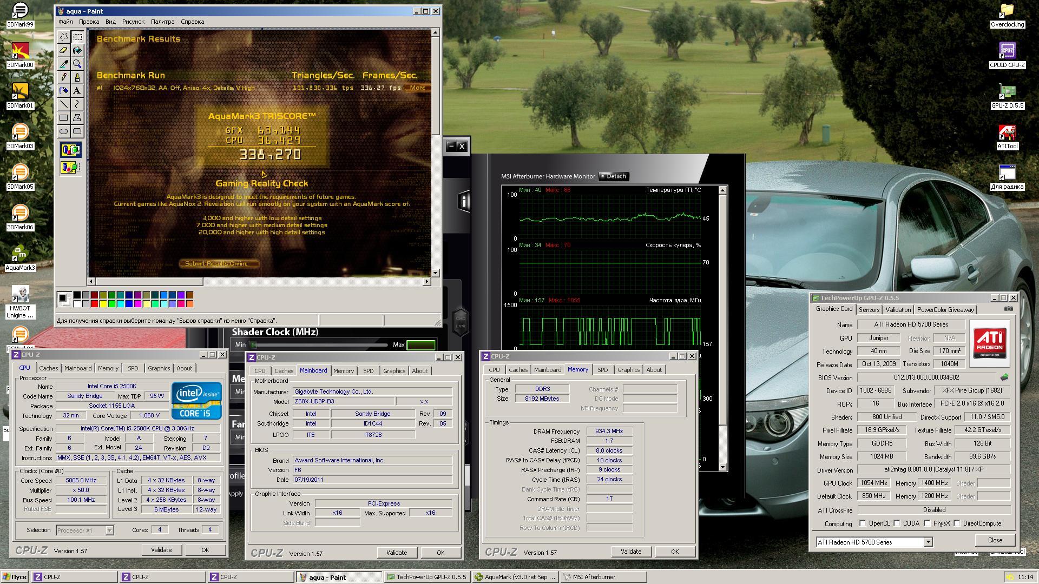
Task: Click the Hardware Monitor scrollbar up arrow
Action: [x=722, y=190]
